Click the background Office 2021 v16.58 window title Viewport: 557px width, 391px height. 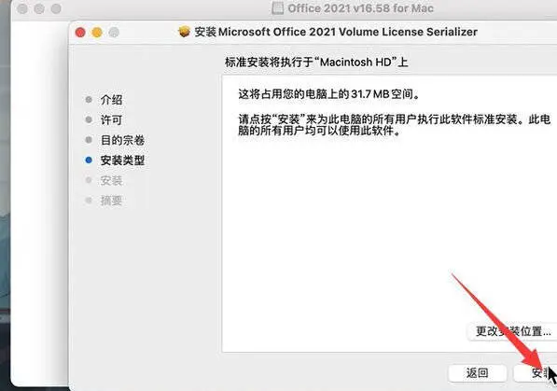coord(360,8)
